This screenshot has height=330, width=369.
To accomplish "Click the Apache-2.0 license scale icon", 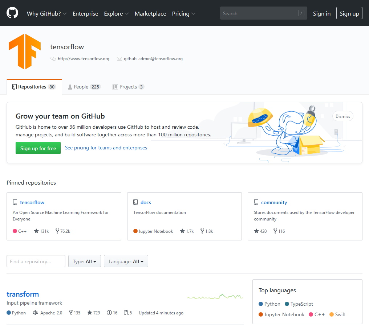I will pos(35,313).
